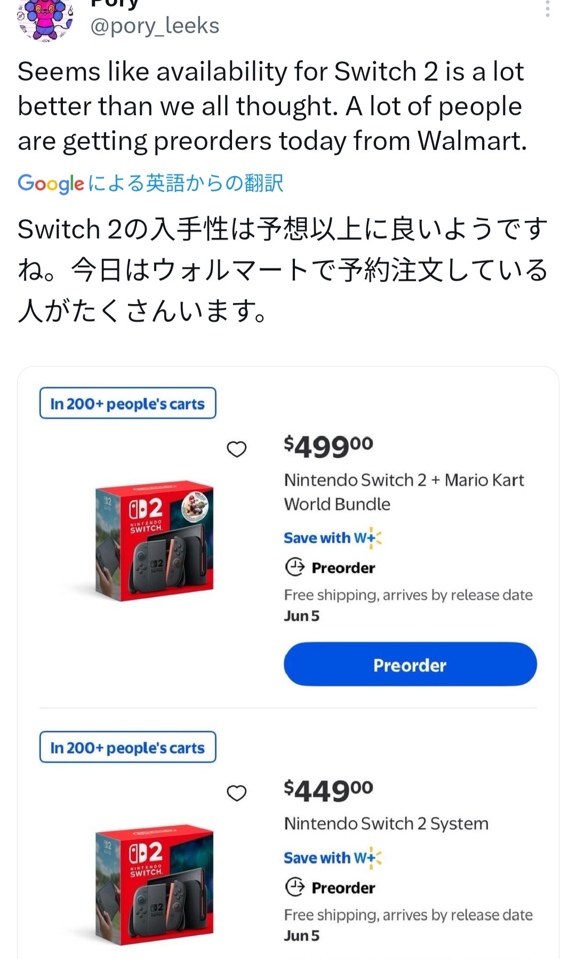Screen dimensions: 576x959
Task: Tap the $449.00 price
Action: coord(329,790)
